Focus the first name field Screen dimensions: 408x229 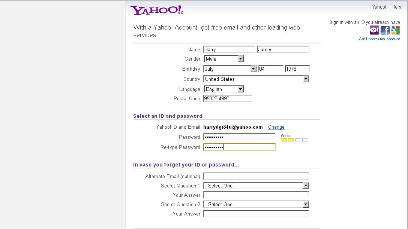pyautogui.click(x=229, y=49)
